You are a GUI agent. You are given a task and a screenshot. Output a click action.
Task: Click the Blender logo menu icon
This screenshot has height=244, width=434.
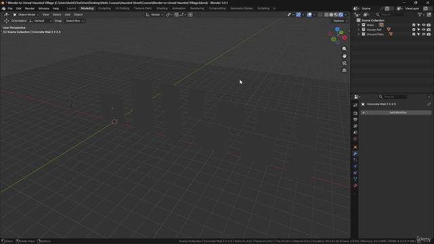(3, 9)
